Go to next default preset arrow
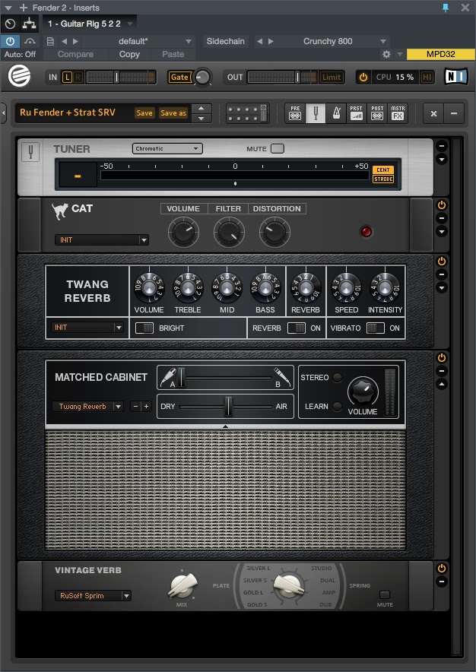The width and height of the screenshot is (476, 672). click(x=75, y=42)
